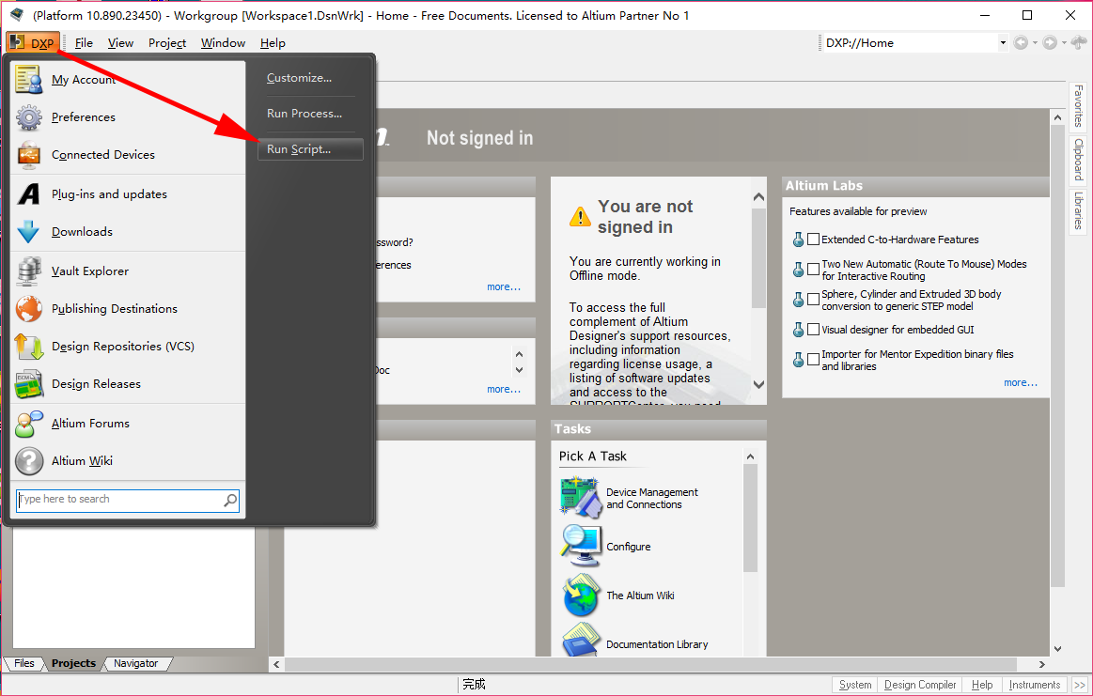This screenshot has width=1093, height=696.
Task: Click more... link under Altium Labs
Action: tap(1021, 382)
